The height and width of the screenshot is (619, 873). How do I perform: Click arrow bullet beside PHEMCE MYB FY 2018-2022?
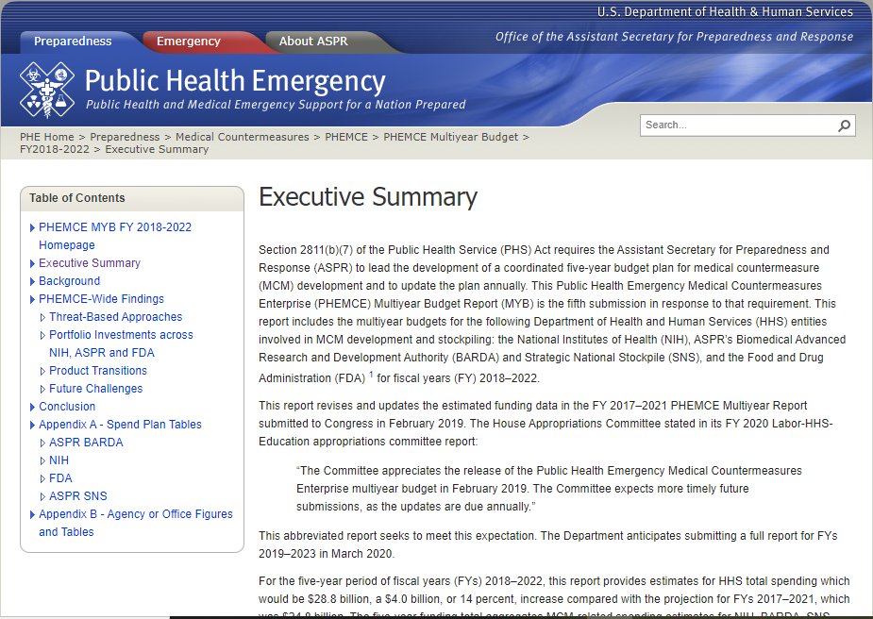[x=32, y=227]
